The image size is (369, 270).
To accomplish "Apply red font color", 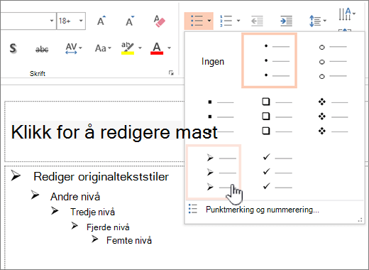I will pyautogui.click(x=157, y=48).
